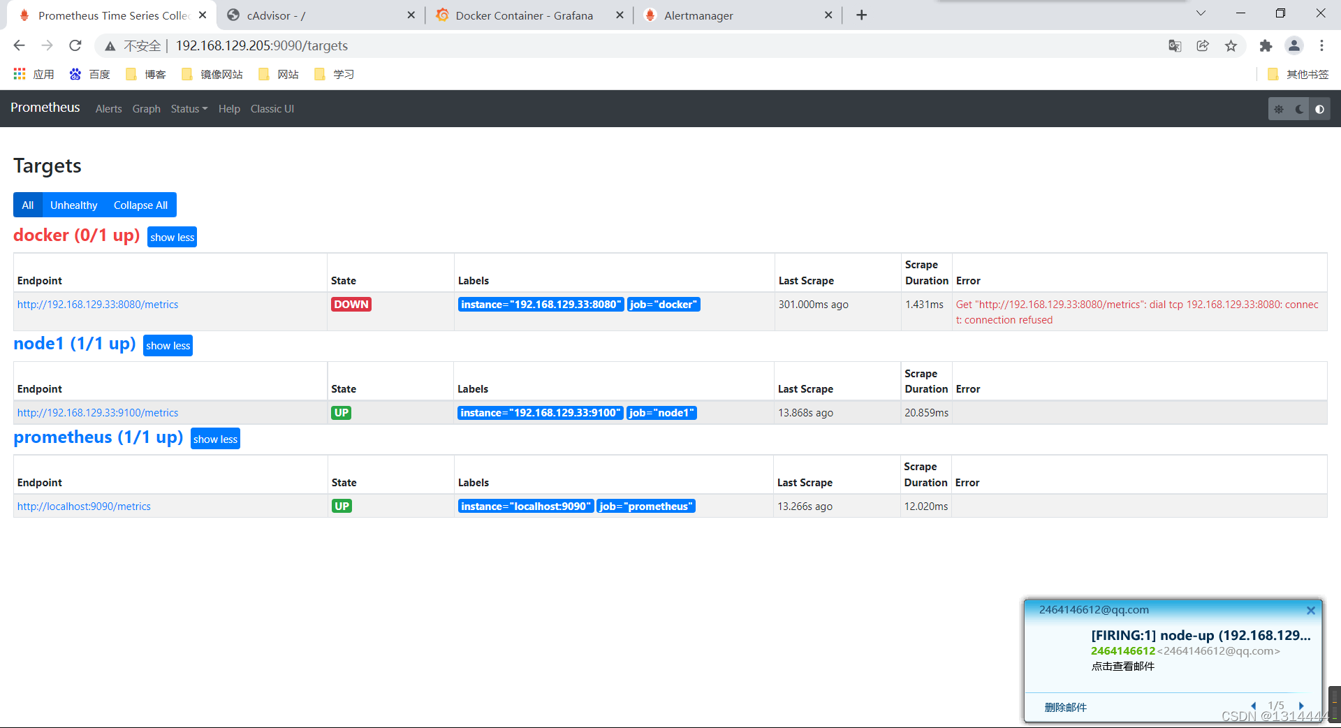
Task: Filter to Unhealthy targets
Action: coord(74,205)
